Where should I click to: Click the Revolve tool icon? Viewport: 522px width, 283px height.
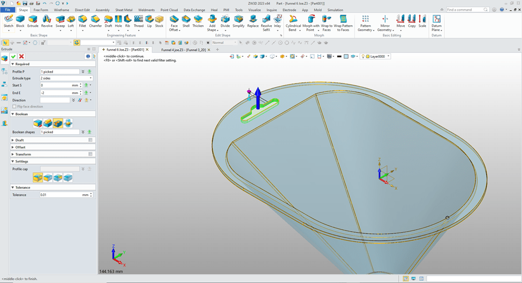tap(47, 20)
